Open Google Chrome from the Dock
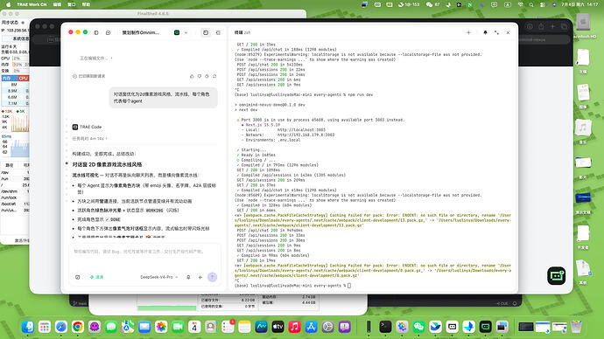This screenshot has width=604, height=339. pos(77,327)
